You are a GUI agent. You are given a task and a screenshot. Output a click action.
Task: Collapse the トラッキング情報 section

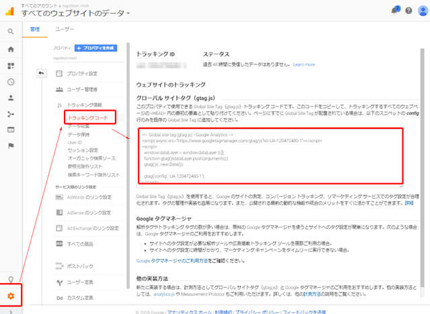(x=84, y=105)
